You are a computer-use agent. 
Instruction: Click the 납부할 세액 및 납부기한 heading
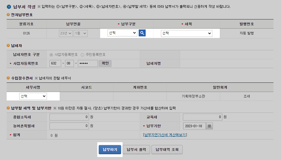pyautogui.click(x=31, y=108)
